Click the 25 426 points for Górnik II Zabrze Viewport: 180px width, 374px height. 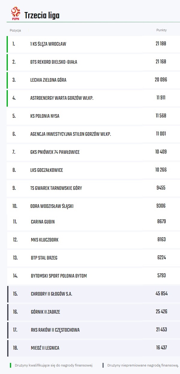pos(161,312)
